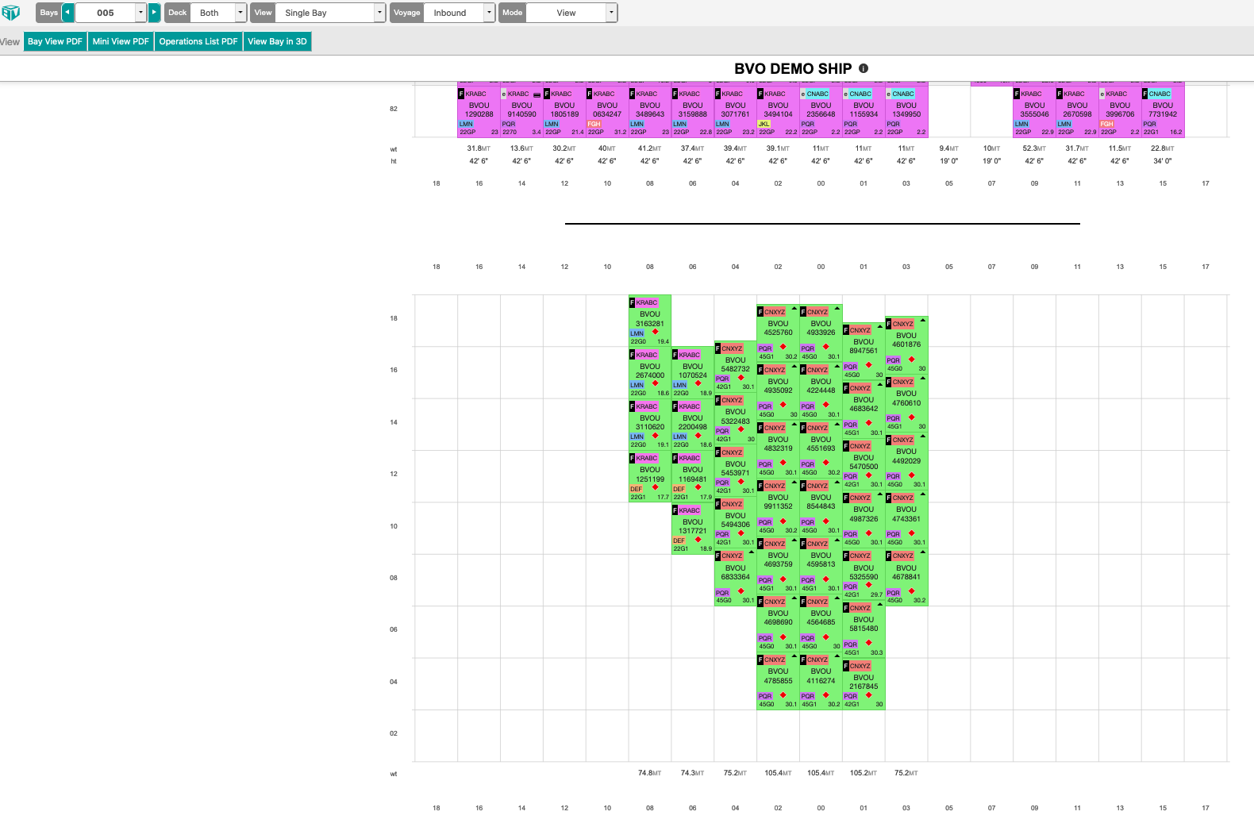Go to previous bay with left arrow
This screenshot has height=823, width=1254.
68,13
